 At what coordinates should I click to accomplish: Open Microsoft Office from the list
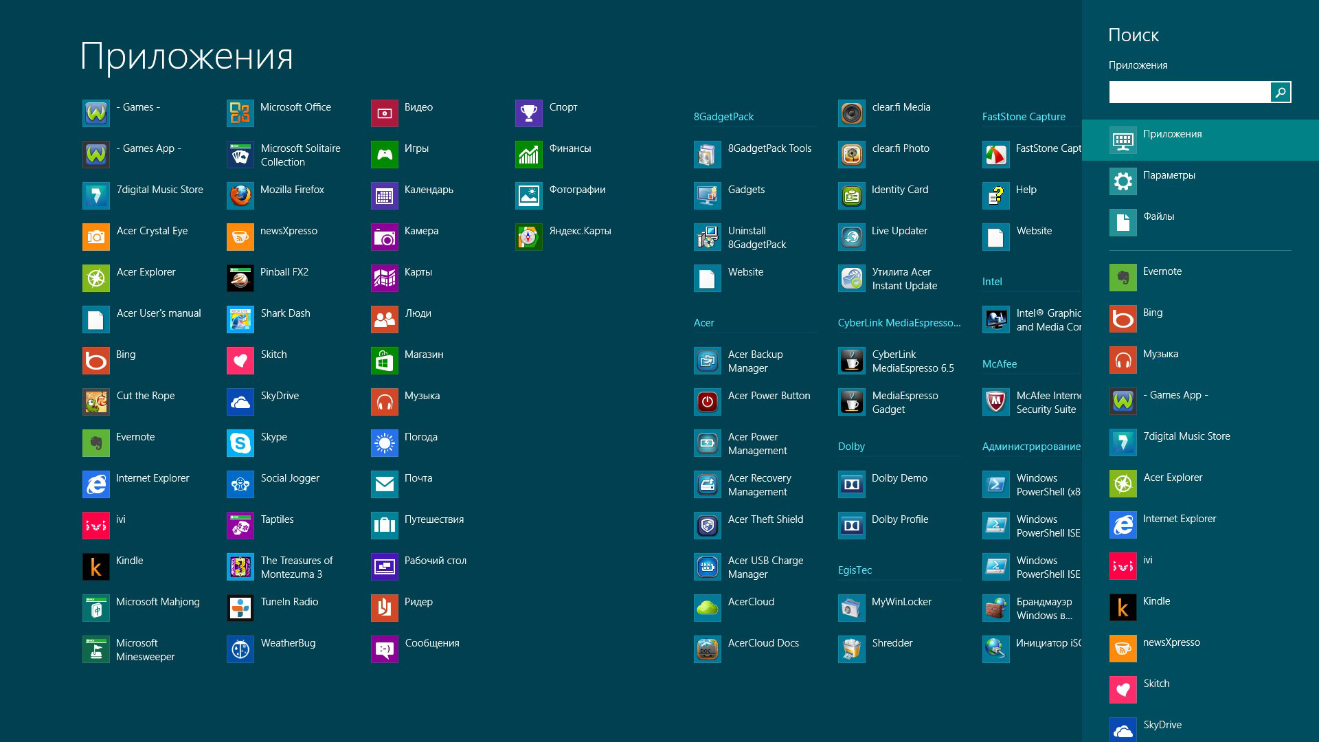240,113
